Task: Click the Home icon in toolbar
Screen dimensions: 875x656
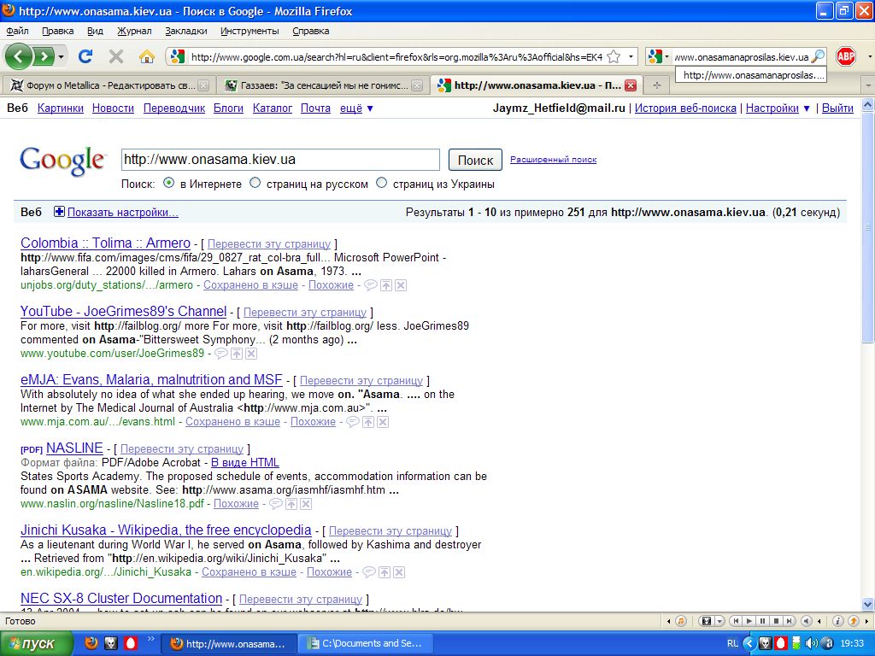Action: coord(147,57)
